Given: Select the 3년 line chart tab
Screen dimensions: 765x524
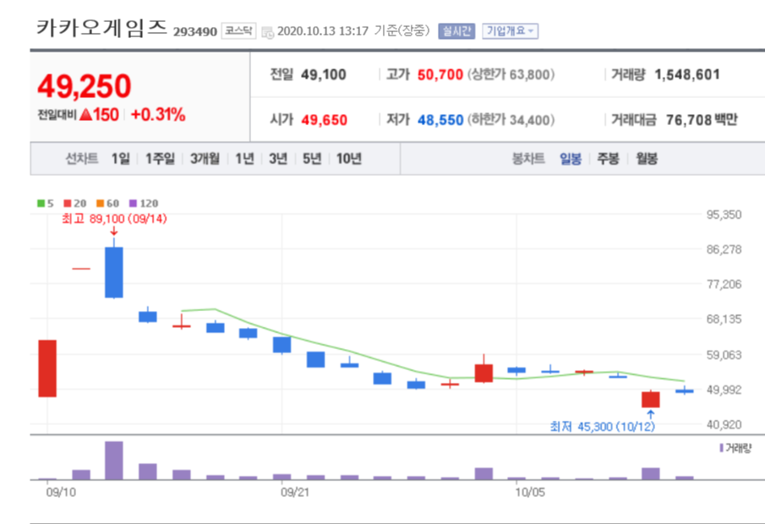Looking at the screenshot, I should click(278, 159).
